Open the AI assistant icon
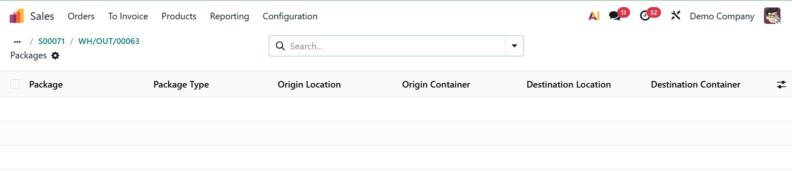This screenshot has height=171, width=792. pos(594,16)
